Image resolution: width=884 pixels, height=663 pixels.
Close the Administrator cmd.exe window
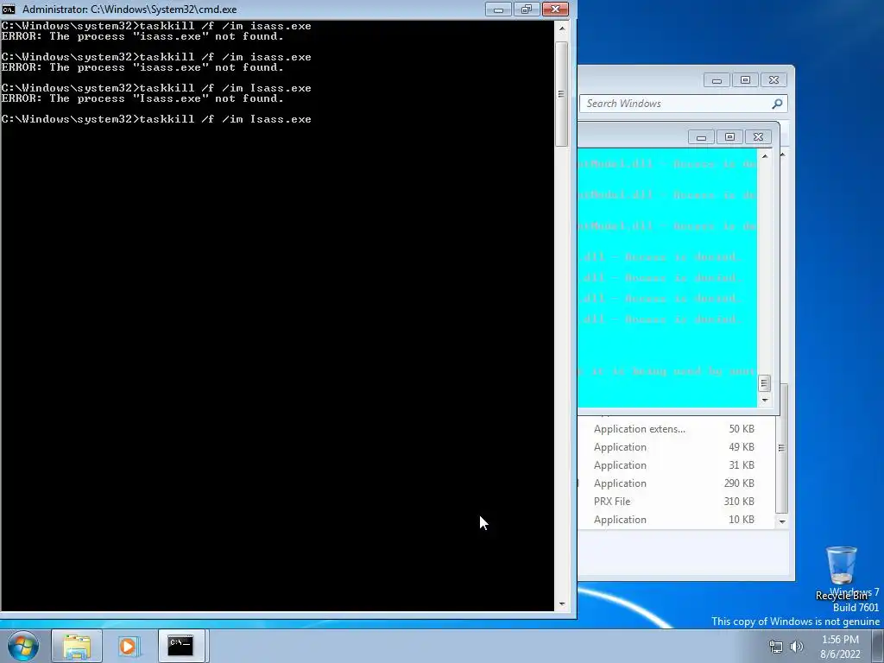[x=555, y=9]
